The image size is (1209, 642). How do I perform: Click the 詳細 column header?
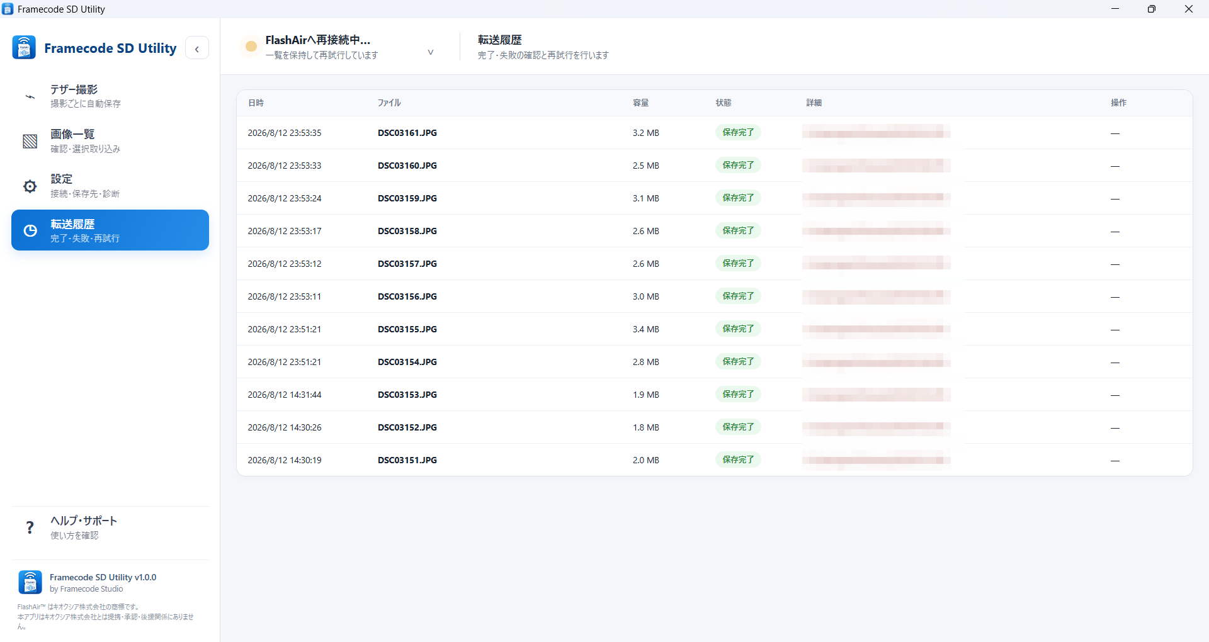coord(814,103)
